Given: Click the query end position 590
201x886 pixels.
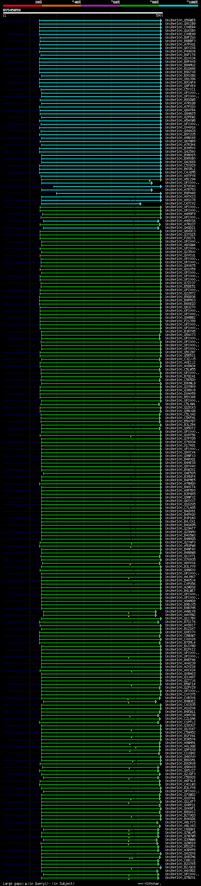Looking at the screenshot, I should [159, 16].
